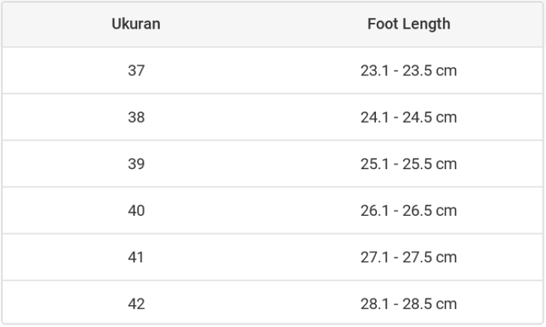The height and width of the screenshot is (327, 546).
Task: Choose the Ukuran matching 27.1 - 27.5 cm
Action: (136, 257)
